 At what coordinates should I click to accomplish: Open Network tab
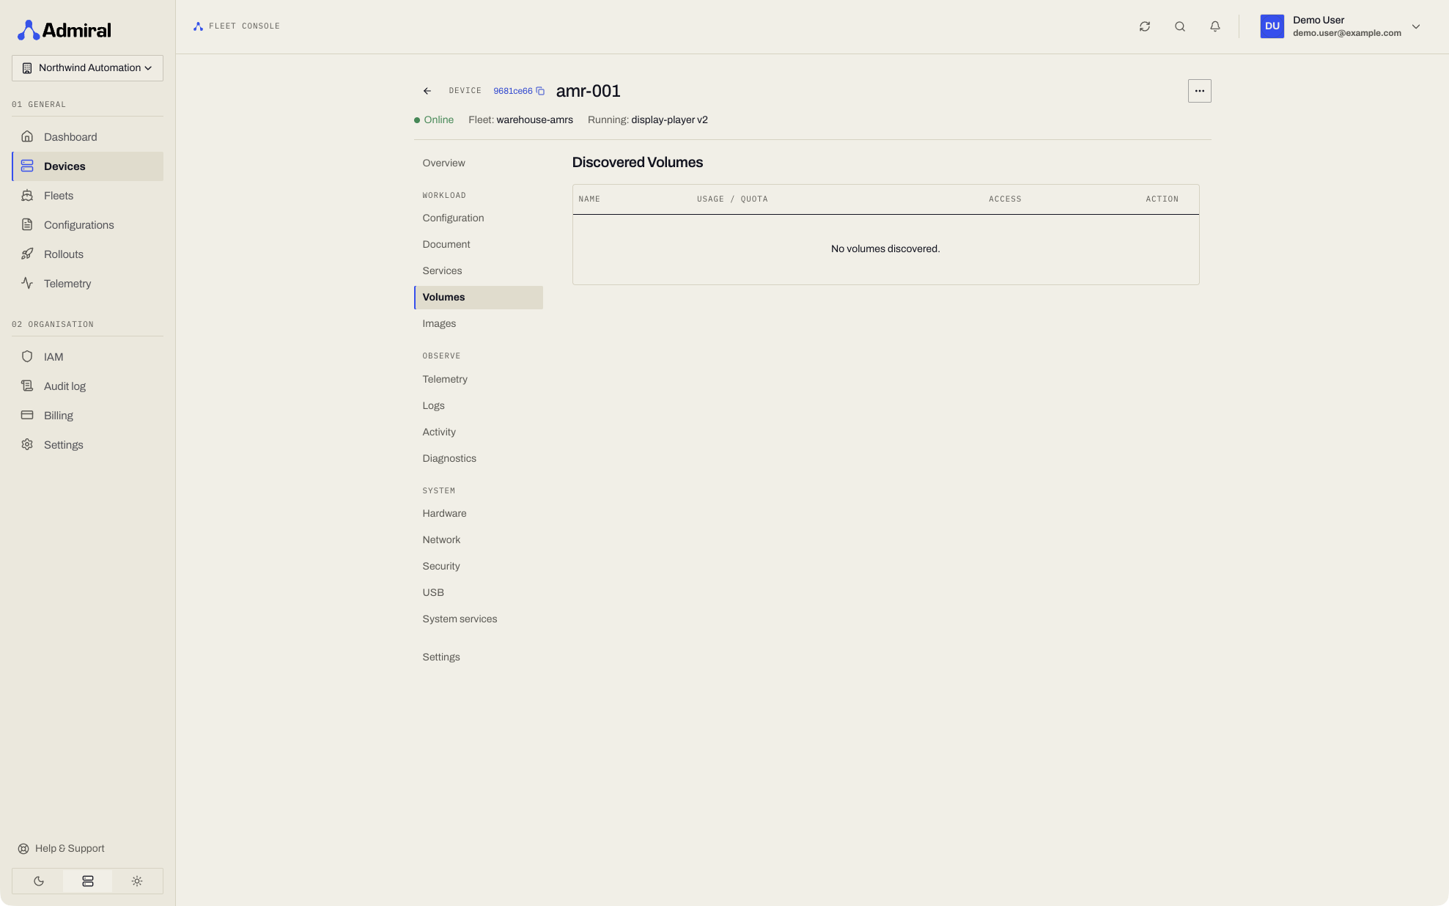479,540
